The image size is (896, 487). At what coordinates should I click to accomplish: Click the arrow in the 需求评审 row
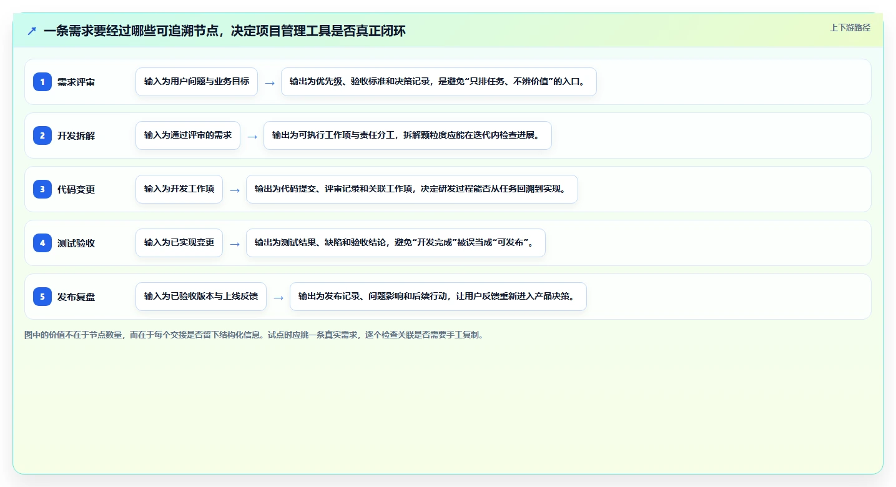click(x=270, y=82)
